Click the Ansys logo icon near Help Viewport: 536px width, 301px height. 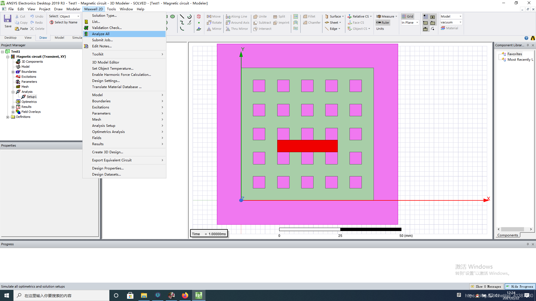[x=533, y=38]
